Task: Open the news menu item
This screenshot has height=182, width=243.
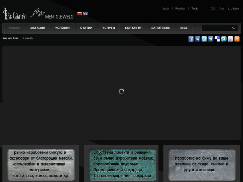Action: (x=184, y=28)
